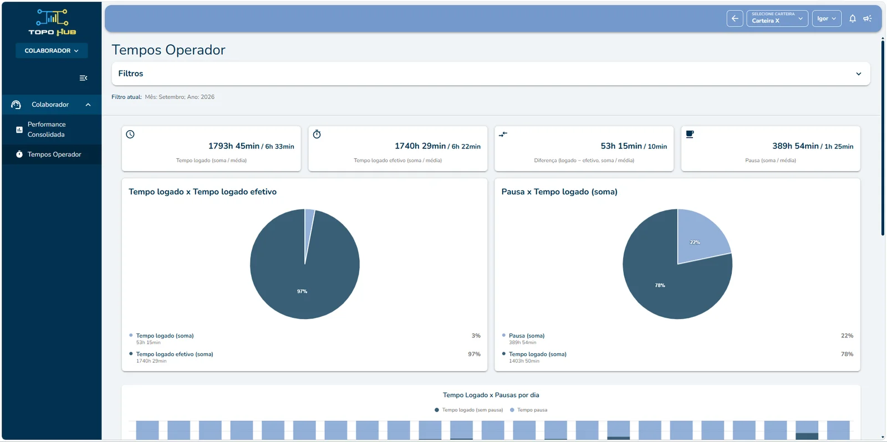Collapse the sidebar menu icon
The image size is (887, 442).
coord(83,78)
